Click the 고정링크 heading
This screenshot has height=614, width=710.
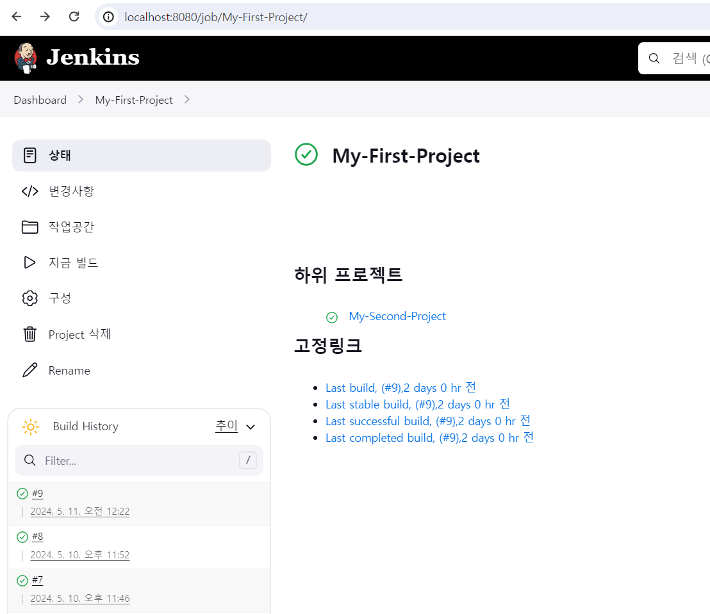(328, 346)
